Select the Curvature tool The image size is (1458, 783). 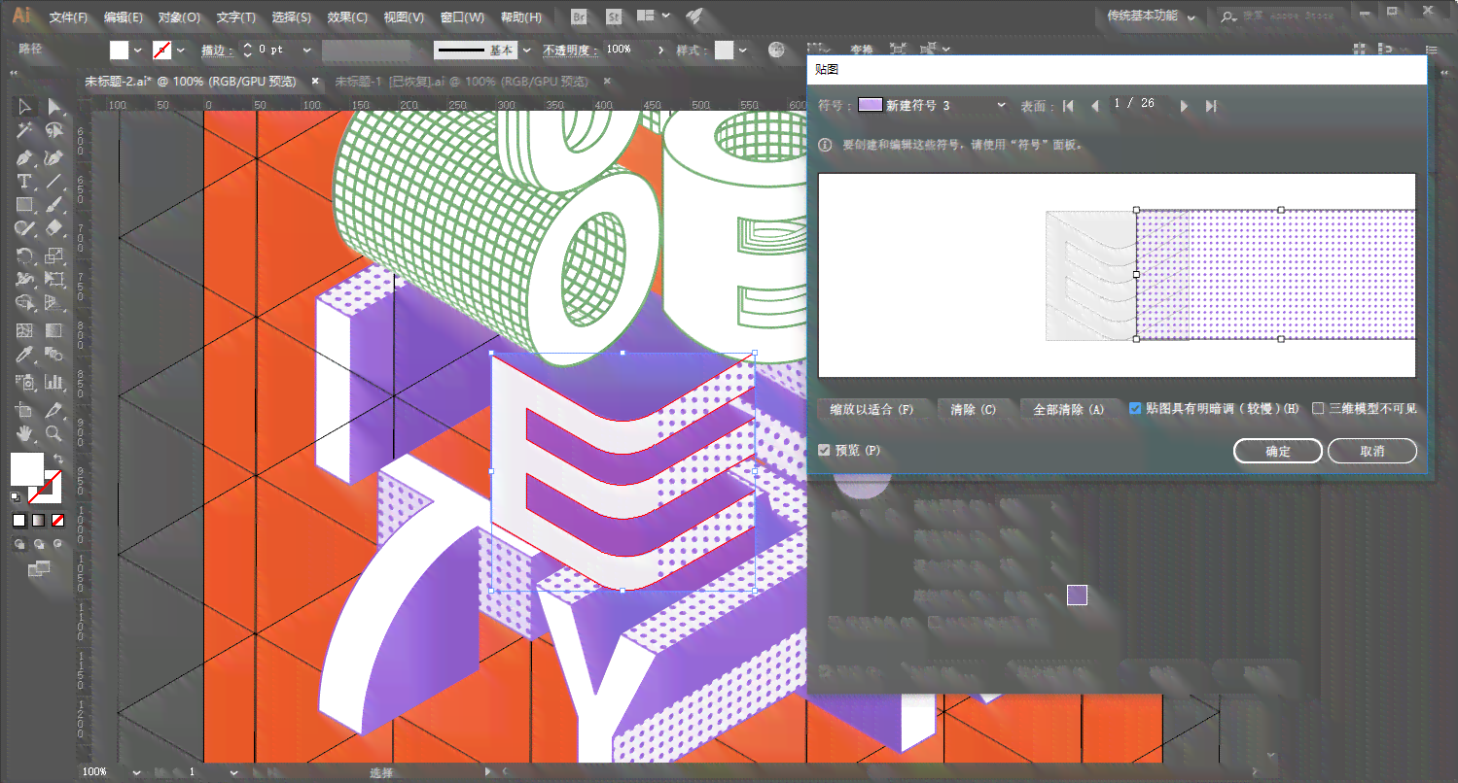pyautogui.click(x=53, y=157)
